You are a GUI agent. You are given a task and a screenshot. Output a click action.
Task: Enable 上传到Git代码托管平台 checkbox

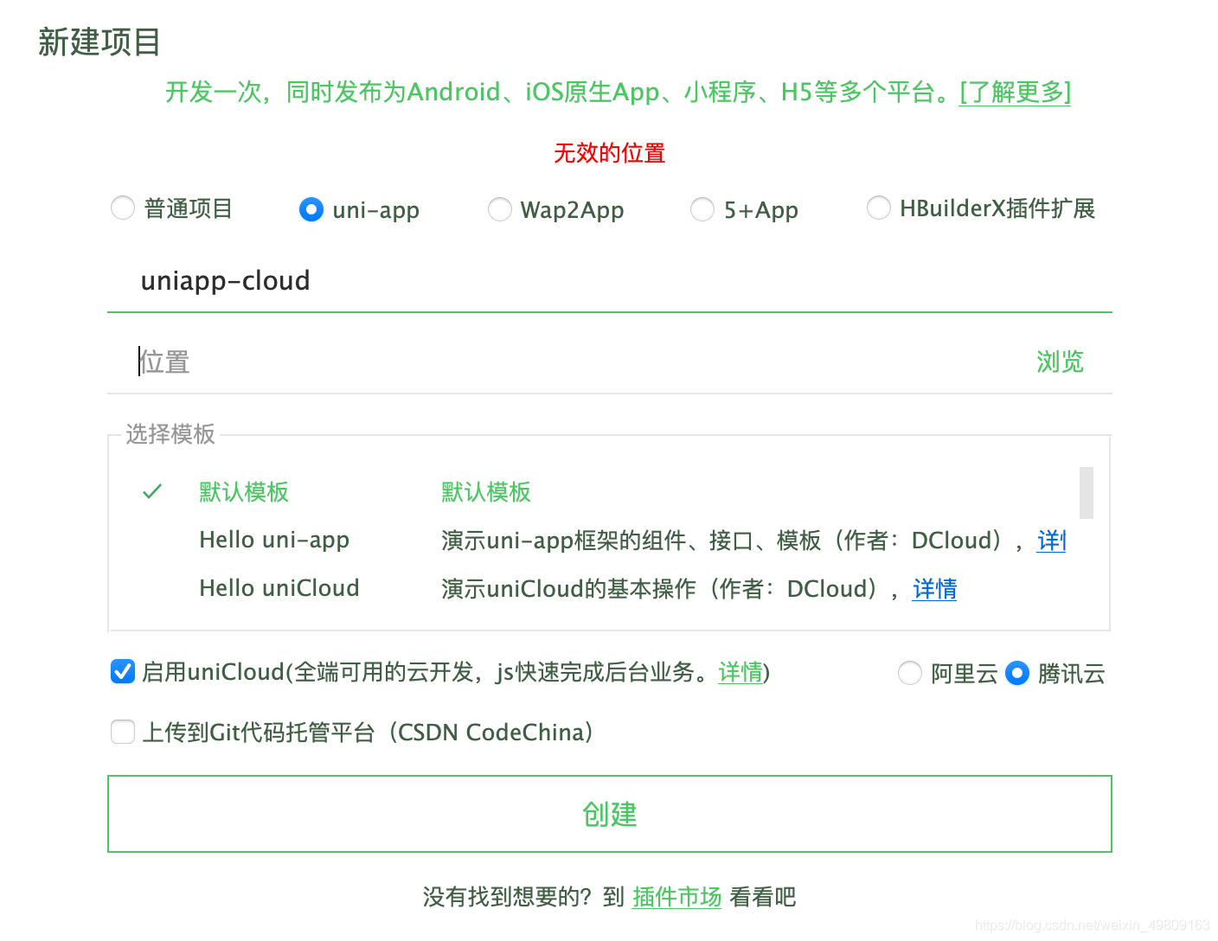pos(123,732)
